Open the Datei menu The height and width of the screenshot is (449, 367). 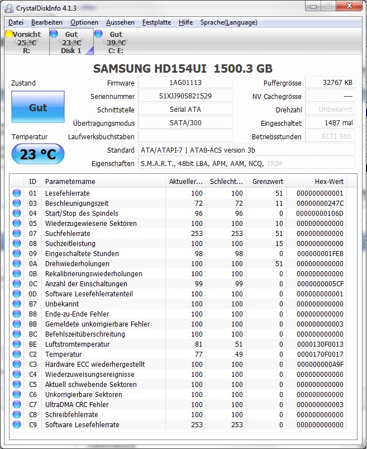(x=16, y=22)
